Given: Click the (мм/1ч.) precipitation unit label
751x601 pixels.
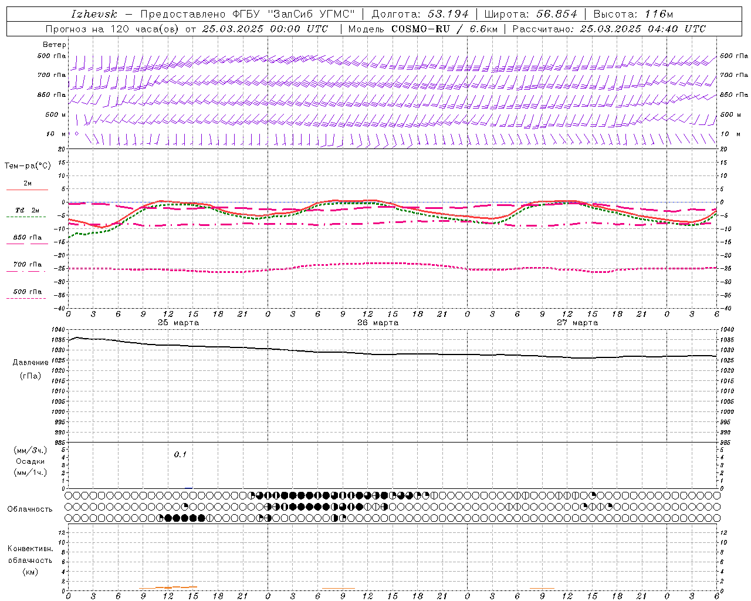Looking at the screenshot, I should tap(31, 472).
